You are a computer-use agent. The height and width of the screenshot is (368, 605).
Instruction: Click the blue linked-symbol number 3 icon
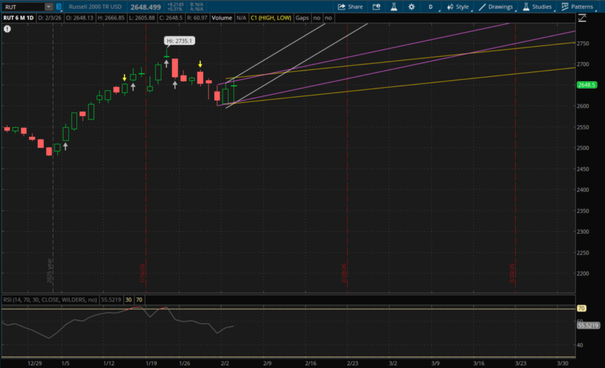pos(59,6)
